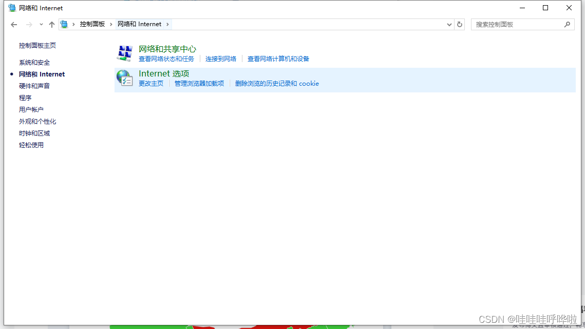Viewport: 585px width, 329px height.
Task: Open 系统和安全 category
Action: pyautogui.click(x=34, y=62)
